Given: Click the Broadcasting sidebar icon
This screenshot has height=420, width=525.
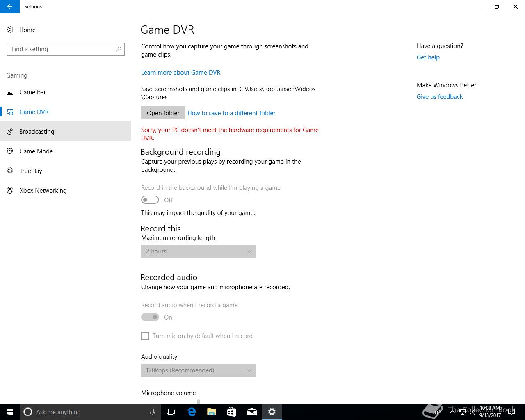Looking at the screenshot, I should coord(10,132).
